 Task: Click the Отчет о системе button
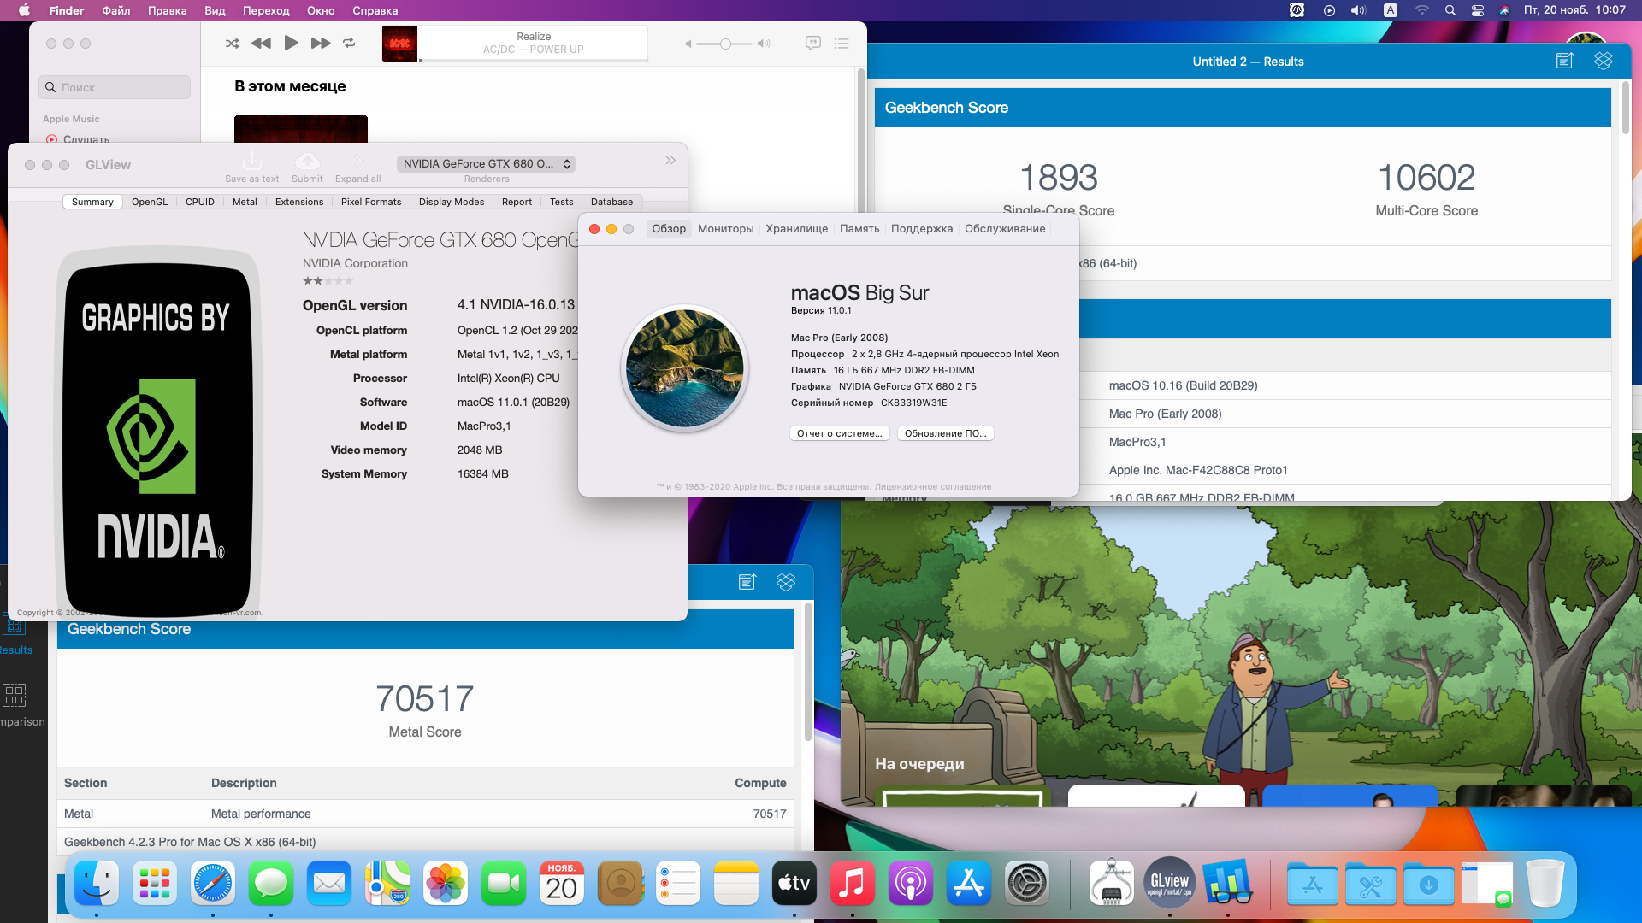[839, 433]
